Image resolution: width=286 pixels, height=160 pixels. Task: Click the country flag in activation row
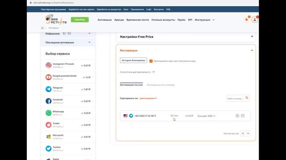point(126,116)
